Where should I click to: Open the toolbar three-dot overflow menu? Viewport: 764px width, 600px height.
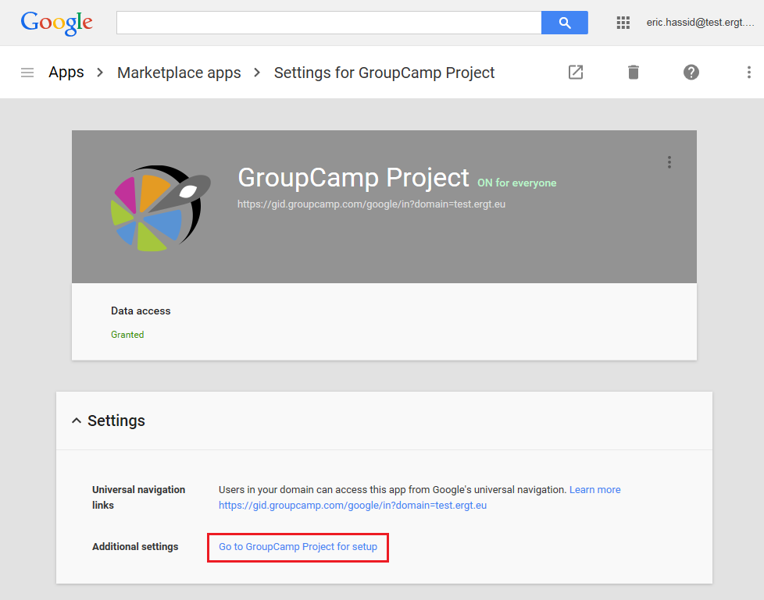point(749,73)
